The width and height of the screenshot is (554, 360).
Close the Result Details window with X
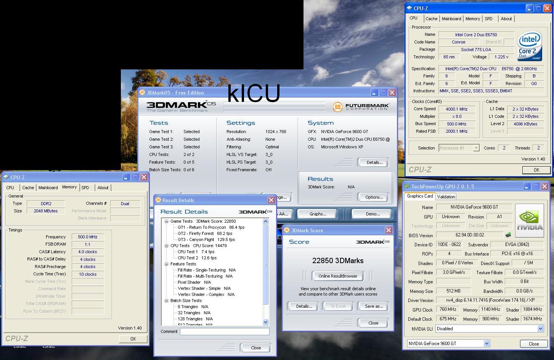click(x=271, y=200)
